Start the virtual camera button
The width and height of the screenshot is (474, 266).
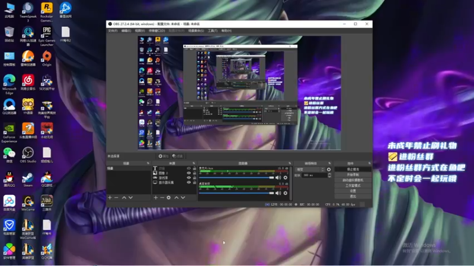[x=353, y=180]
